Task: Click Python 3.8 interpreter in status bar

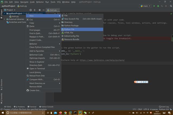Action: (x=164, y=109)
